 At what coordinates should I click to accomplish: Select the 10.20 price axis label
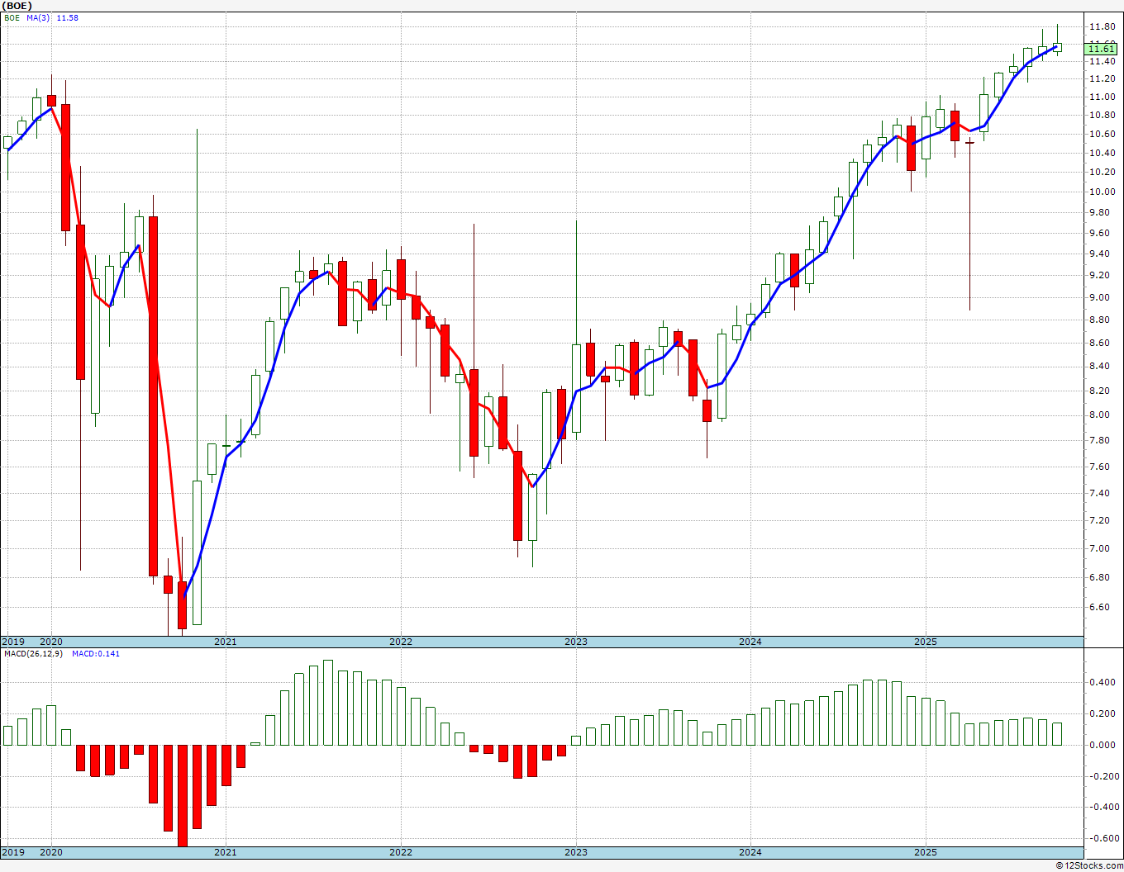1103,173
